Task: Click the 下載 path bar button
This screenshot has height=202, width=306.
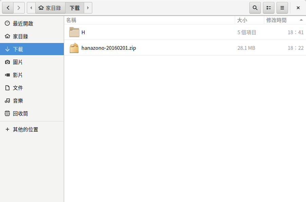Action: click(x=75, y=8)
